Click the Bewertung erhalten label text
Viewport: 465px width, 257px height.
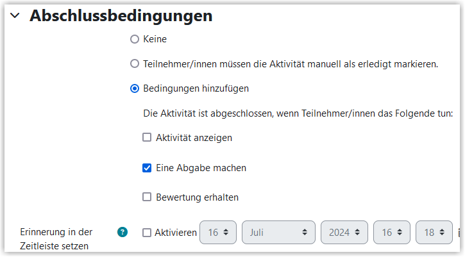(197, 197)
